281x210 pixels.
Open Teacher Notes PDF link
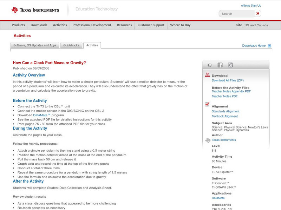(224, 96)
